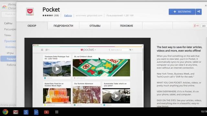Click the Pocket app logo icon
The height and width of the screenshot is (116, 207).
click(x=30, y=12)
